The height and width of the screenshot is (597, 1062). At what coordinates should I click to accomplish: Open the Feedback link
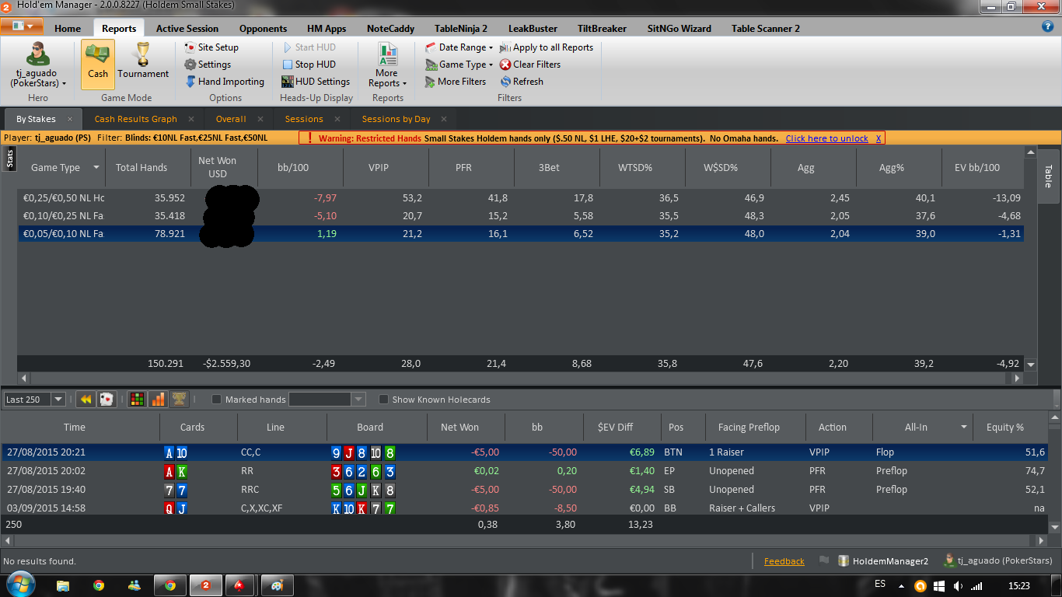click(784, 561)
